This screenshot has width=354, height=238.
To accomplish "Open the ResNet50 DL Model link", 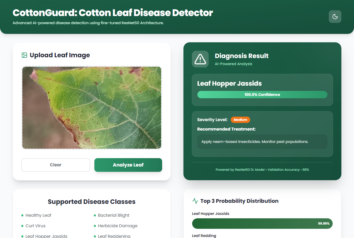I will 249,170.
